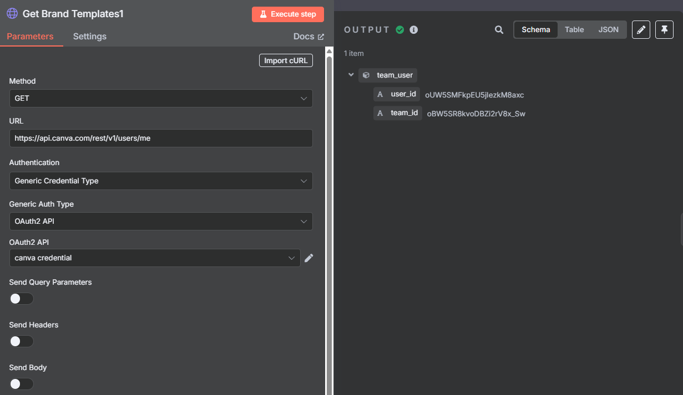Screen dimensions: 683x395
Task: Enable Send Body toggle
Action: pos(22,384)
